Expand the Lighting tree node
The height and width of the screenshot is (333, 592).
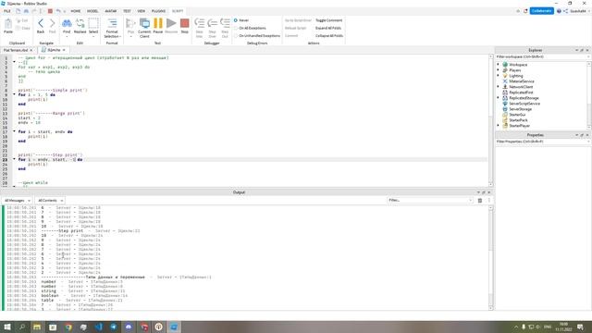pos(498,76)
